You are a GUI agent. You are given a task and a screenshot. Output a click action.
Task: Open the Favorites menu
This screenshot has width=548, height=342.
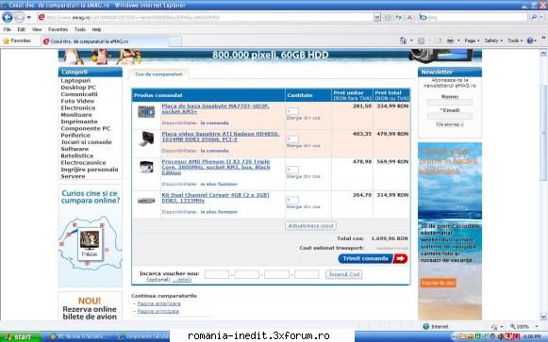(58, 29)
